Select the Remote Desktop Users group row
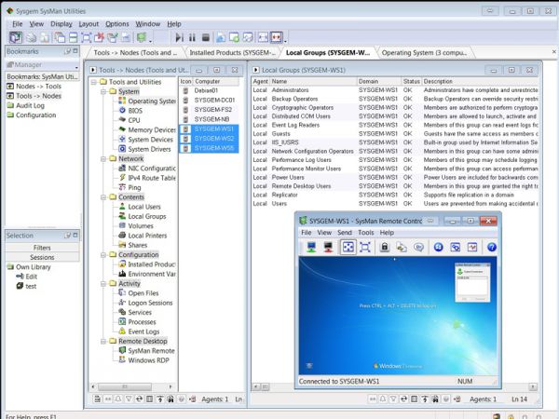 [x=395, y=186]
